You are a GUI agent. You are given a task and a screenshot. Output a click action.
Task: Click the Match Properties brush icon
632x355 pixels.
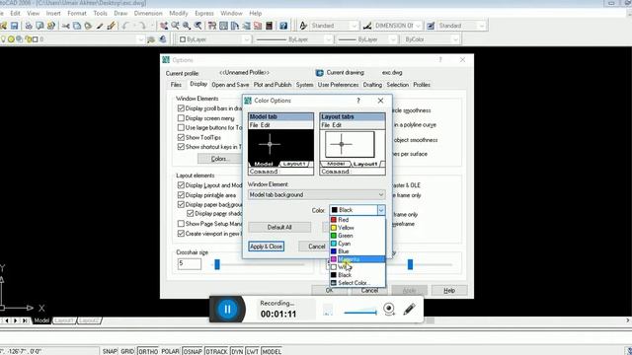100,26
